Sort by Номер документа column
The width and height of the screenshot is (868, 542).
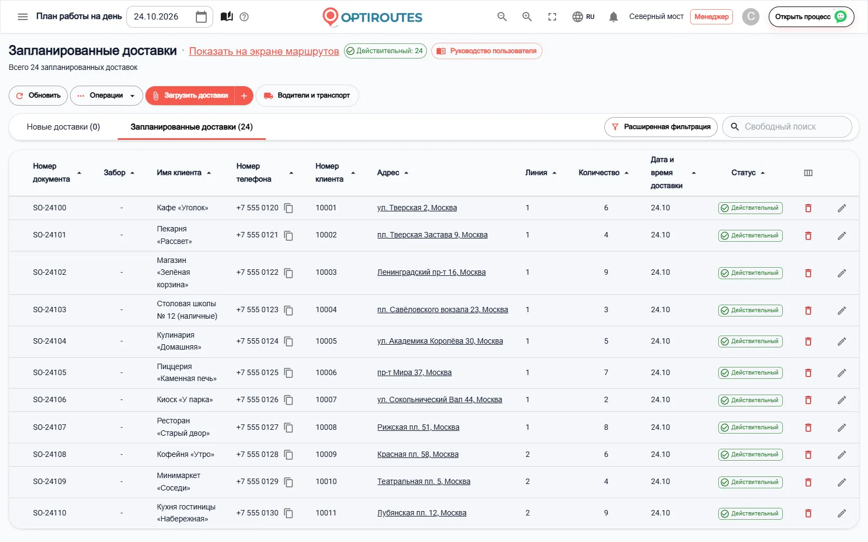coord(57,173)
